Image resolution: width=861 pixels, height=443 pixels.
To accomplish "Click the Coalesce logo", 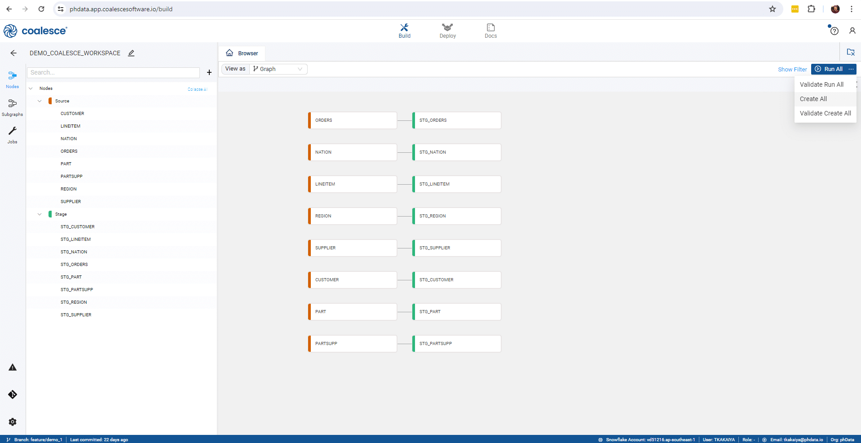I will [x=35, y=31].
